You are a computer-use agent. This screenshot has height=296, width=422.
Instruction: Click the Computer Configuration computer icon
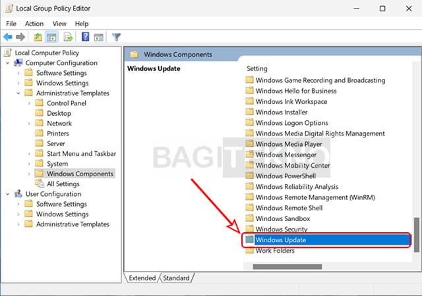(x=18, y=63)
